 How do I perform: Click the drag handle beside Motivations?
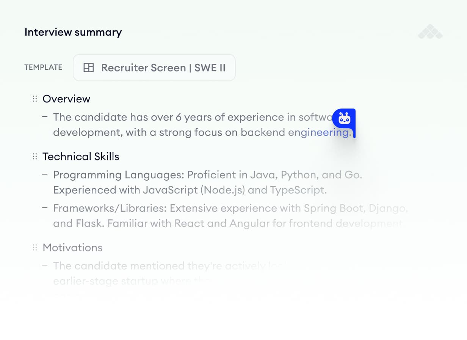click(x=34, y=247)
